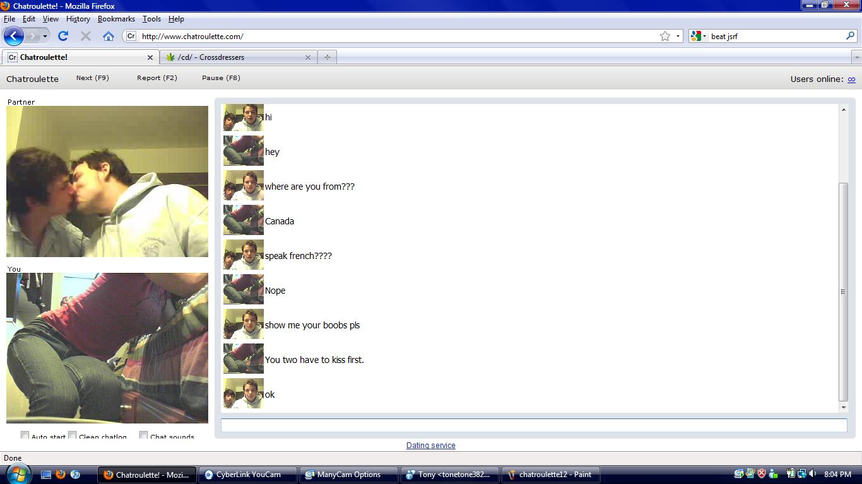Click the Partner webcam video
Image resolution: width=862 pixels, height=484 pixels.
coord(107,181)
